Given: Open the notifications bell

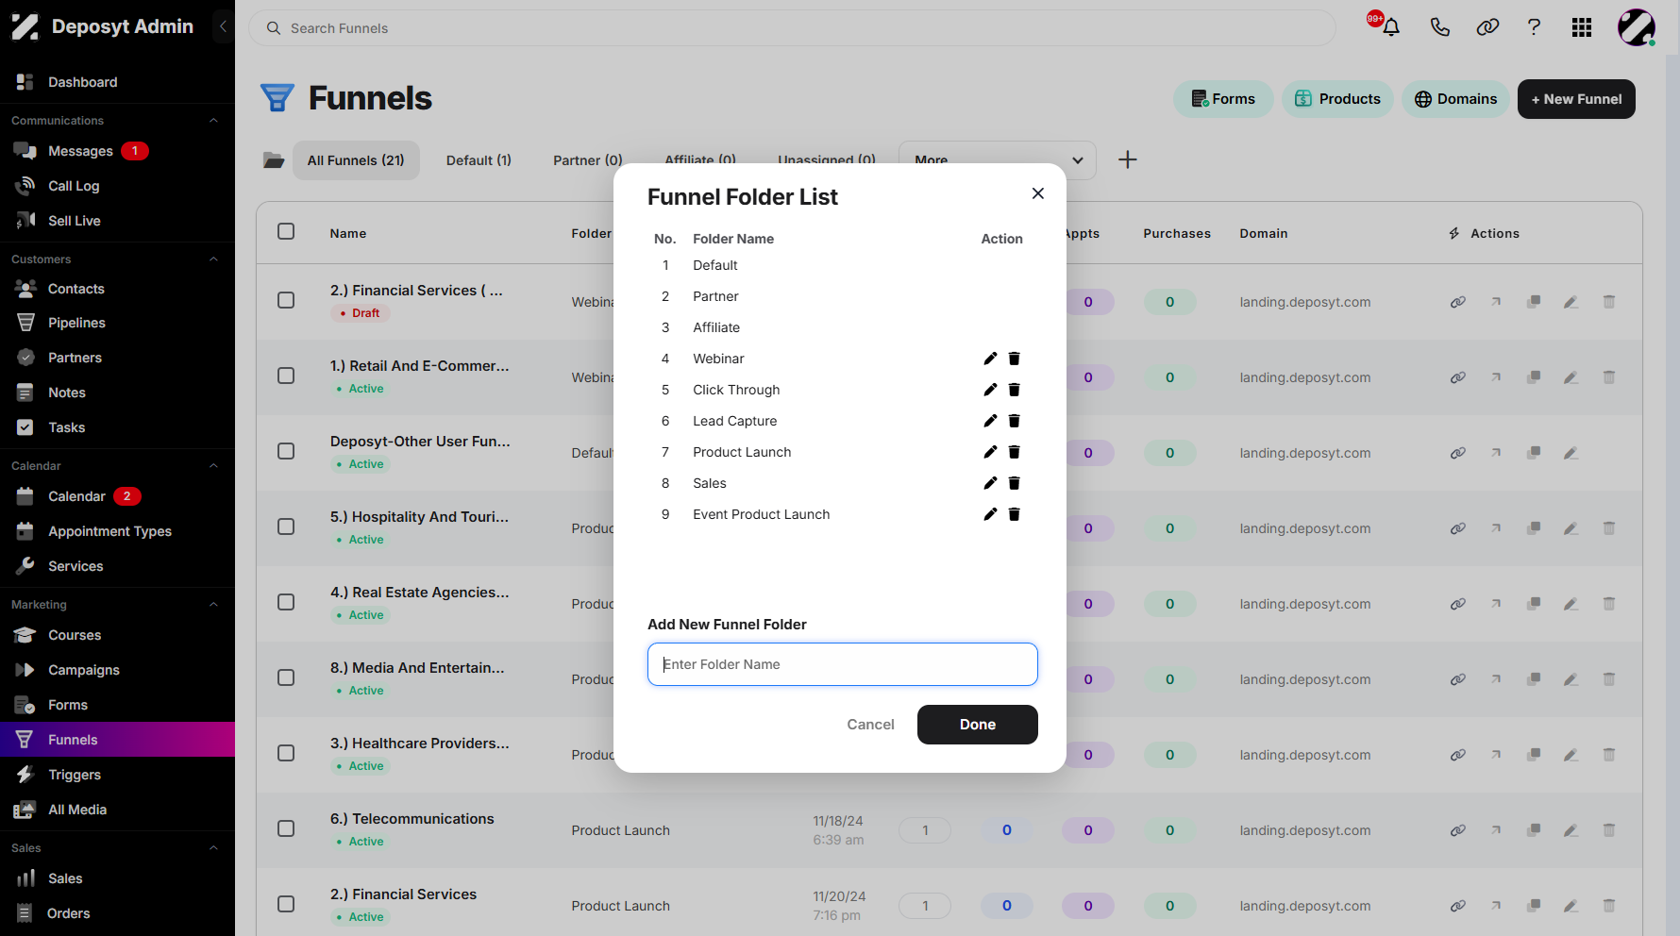Looking at the screenshot, I should 1390,27.
